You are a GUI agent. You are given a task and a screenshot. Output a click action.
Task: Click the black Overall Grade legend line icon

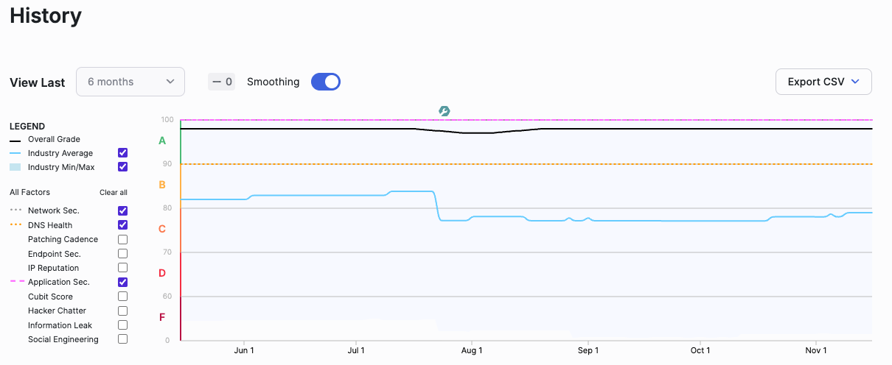[x=15, y=140]
